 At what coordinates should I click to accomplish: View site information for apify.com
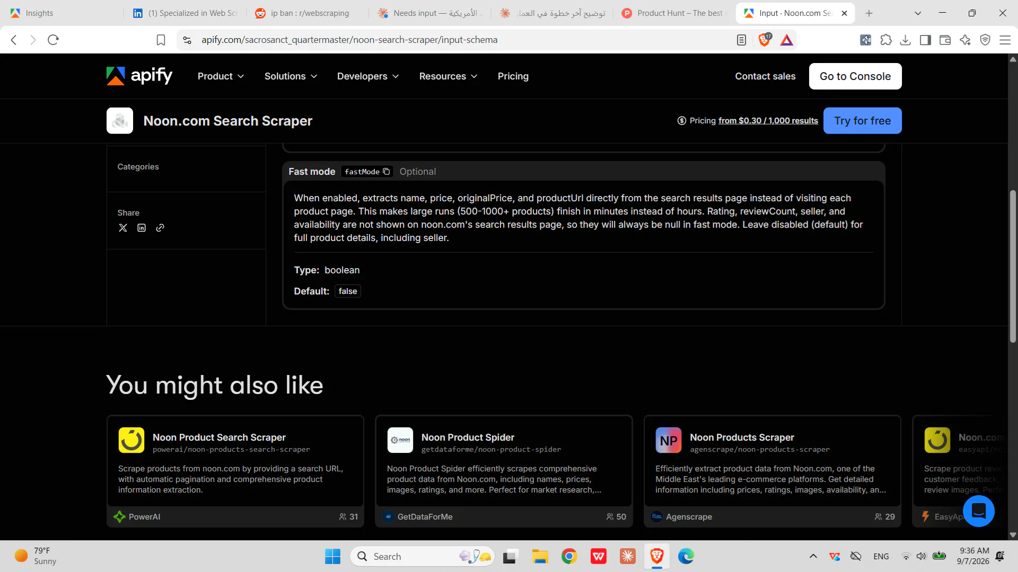point(187,40)
